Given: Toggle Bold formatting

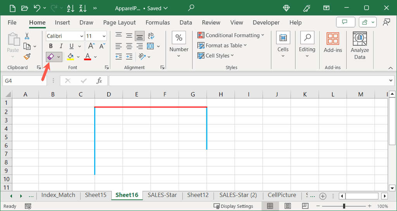Looking at the screenshot, I should click(51, 47).
